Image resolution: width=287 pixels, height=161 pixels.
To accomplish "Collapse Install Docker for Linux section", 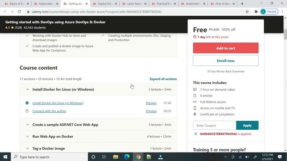I will coord(98,89).
